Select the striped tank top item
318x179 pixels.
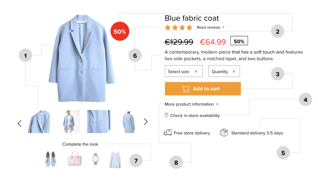point(115,160)
